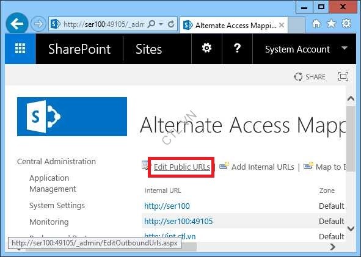Open the Internet Explorer Tools gear icon
The height and width of the screenshot is (257, 361).
(x=346, y=23)
